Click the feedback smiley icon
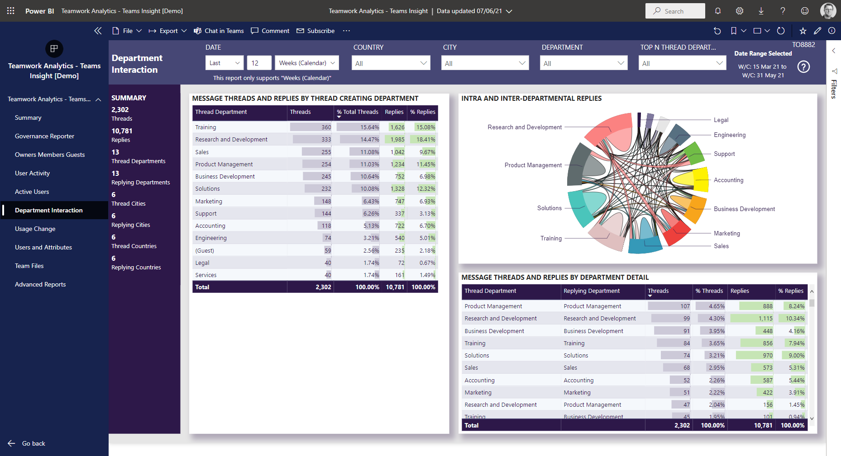Image resolution: width=841 pixels, height=456 pixels. [x=805, y=11]
